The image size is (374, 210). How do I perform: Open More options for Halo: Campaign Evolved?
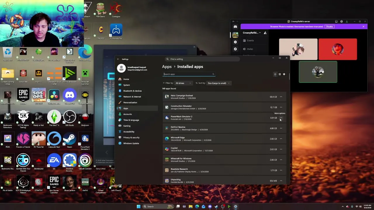pyautogui.click(x=281, y=97)
